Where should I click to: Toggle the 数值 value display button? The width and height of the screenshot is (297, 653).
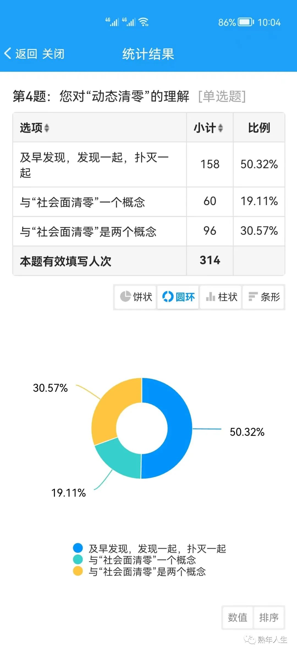click(x=237, y=617)
